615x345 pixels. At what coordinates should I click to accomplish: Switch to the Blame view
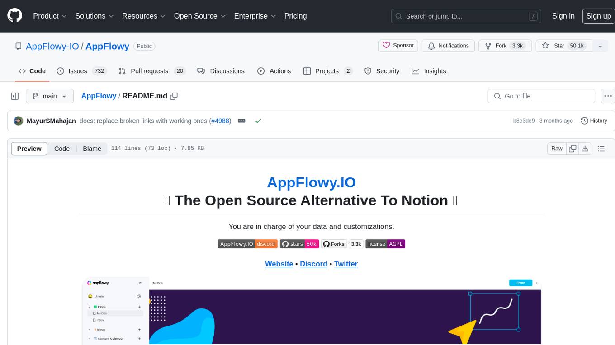tap(92, 149)
